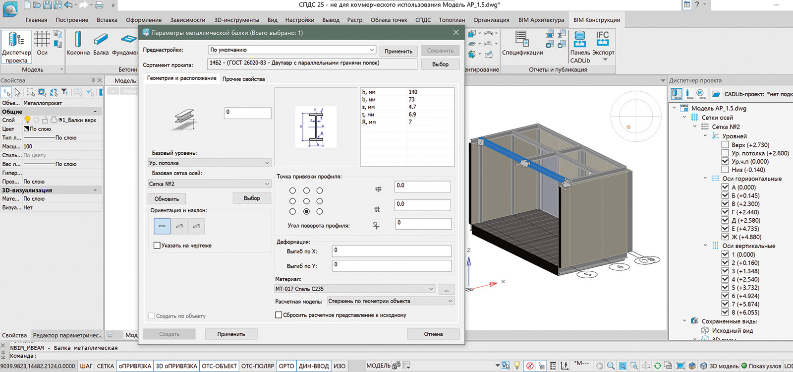Viewport: 793px width, 372px height.
Task: Collapse the Оси горизонтальные tree node
Action: click(x=705, y=178)
